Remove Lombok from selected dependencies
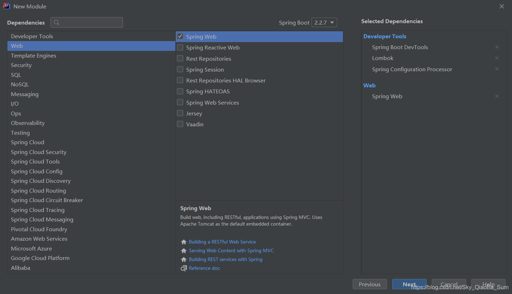The height and width of the screenshot is (294, 512). [497, 58]
